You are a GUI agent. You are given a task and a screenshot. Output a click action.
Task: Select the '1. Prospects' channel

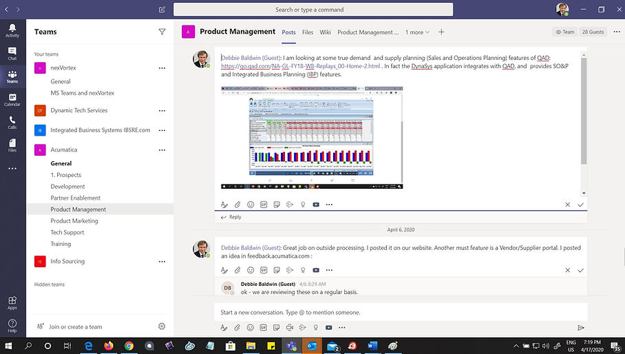(x=66, y=175)
